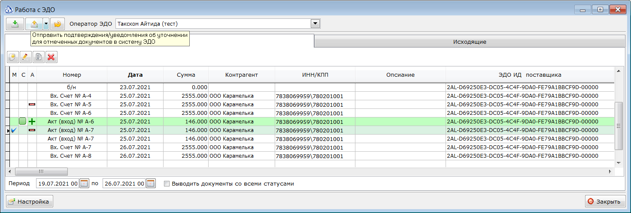Click the horizontal scrollbar right arrow
Viewport: 631px width, 213px height.
click(x=610, y=171)
